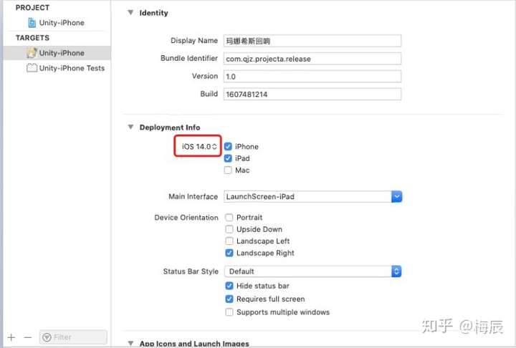Change the iOS 14.0 deployment target
Viewport: 516px width, 348px height.
tap(199, 146)
